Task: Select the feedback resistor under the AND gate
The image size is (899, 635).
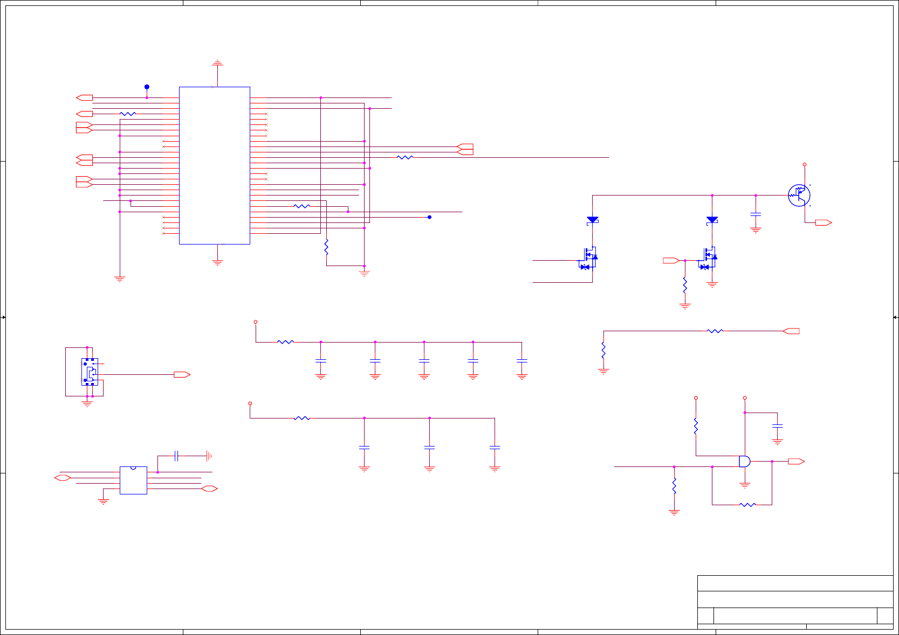Action: [747, 505]
